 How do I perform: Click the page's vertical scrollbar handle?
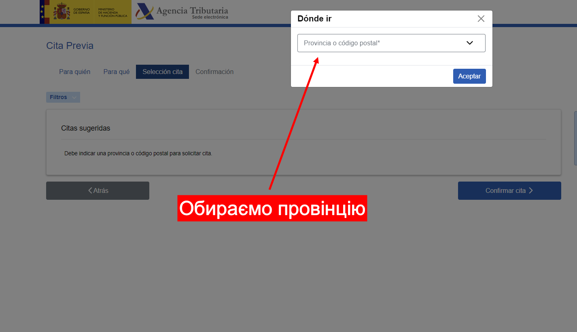click(x=575, y=138)
